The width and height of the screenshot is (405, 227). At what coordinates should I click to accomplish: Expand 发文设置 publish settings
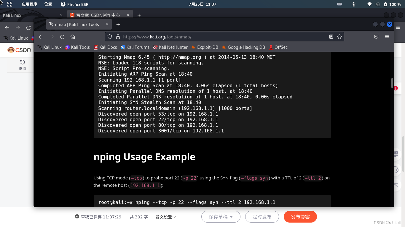pos(166,217)
